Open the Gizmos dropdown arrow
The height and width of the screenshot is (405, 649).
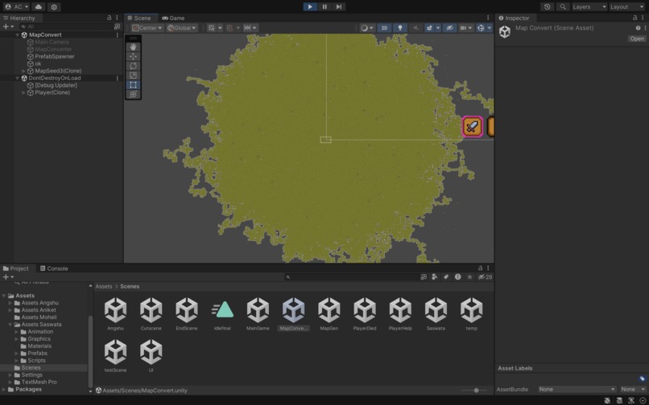tap(490, 27)
